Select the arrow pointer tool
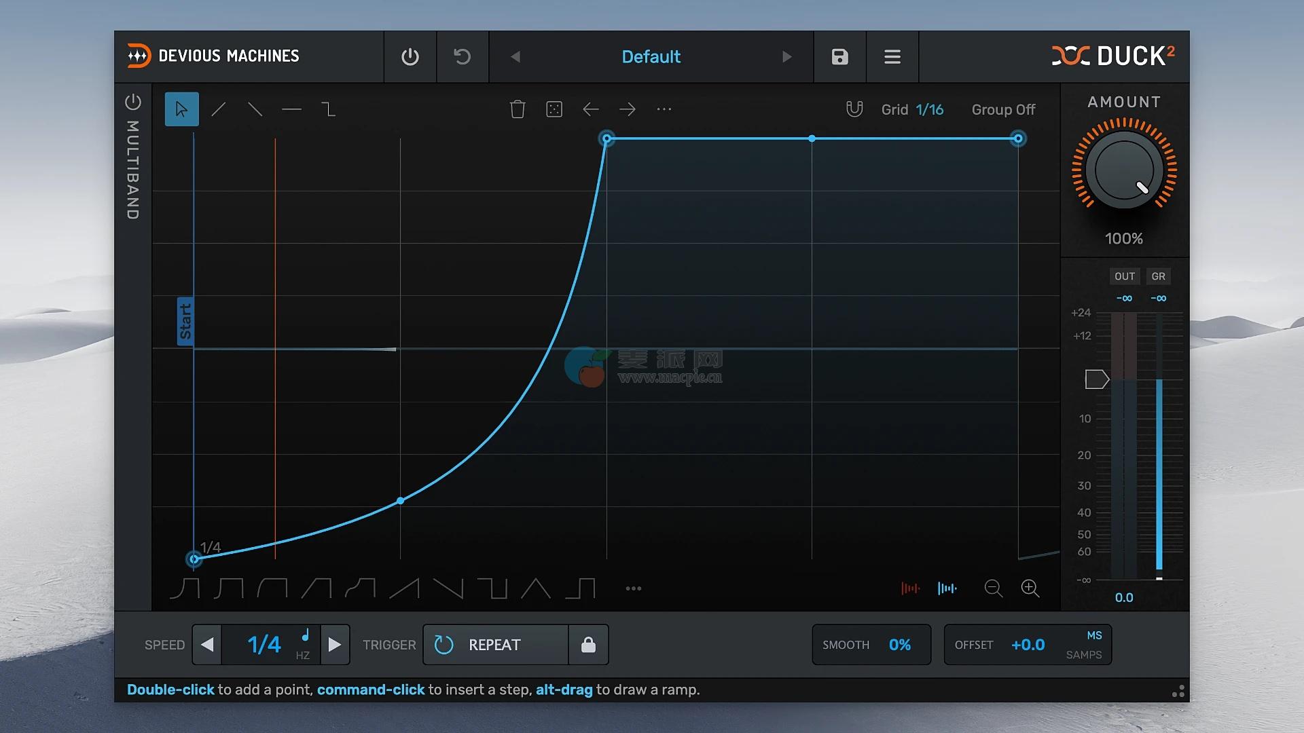This screenshot has height=733, width=1304. pos(181,109)
